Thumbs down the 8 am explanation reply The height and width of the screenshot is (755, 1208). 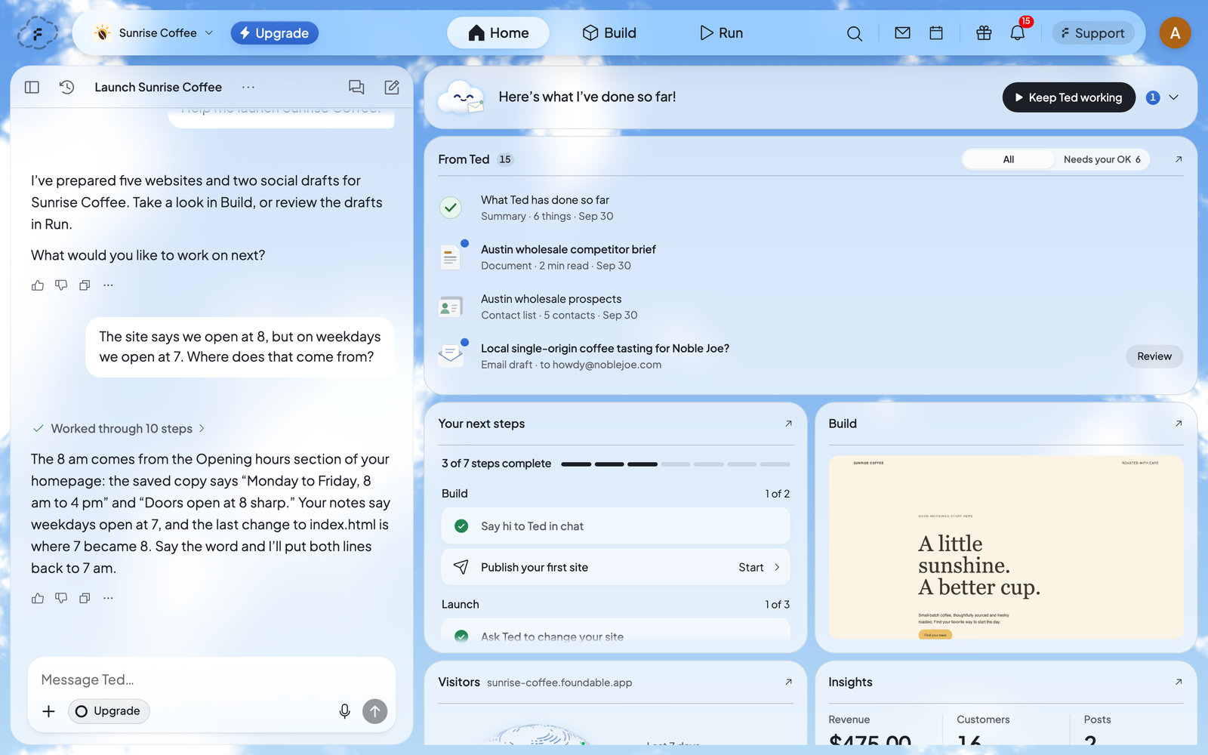[x=61, y=598]
